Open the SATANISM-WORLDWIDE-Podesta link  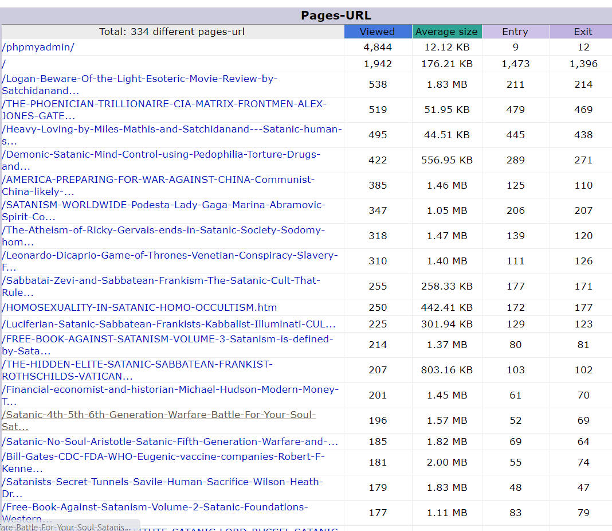pyautogui.click(x=163, y=210)
